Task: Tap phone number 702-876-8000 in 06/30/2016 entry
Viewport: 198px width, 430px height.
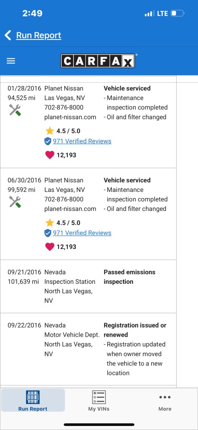Action: click(64, 199)
